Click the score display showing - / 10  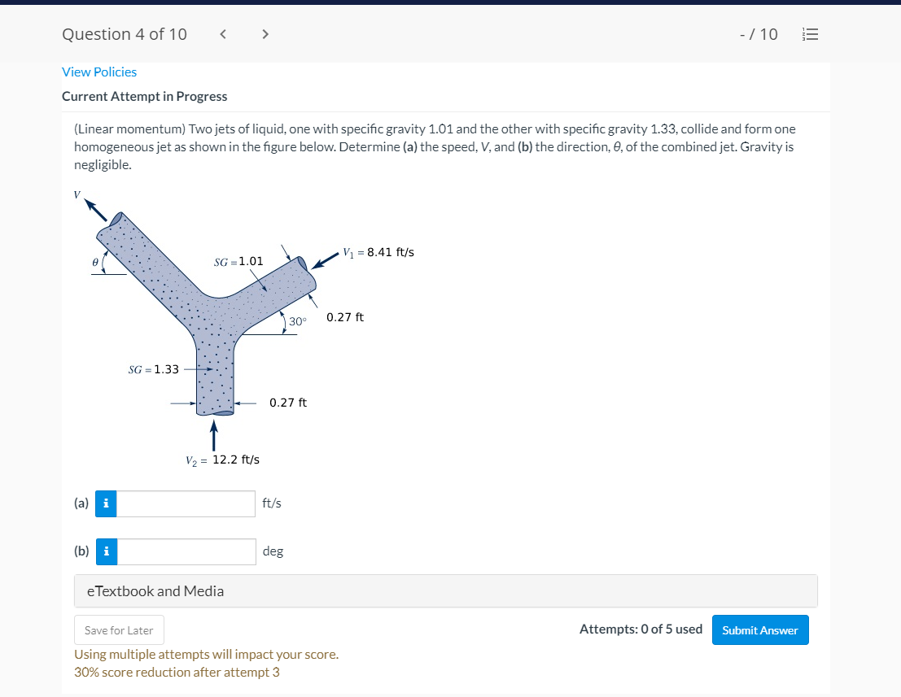click(758, 34)
